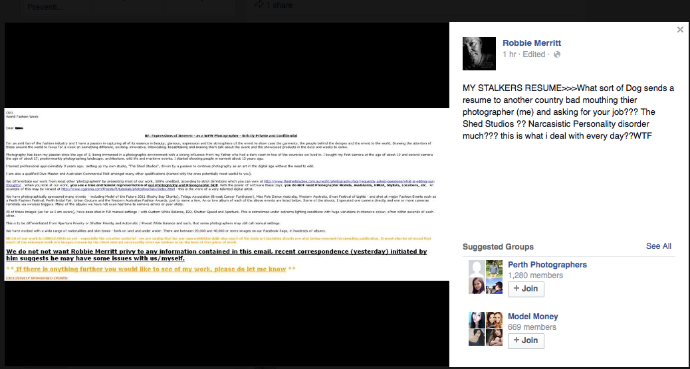The height and width of the screenshot is (369, 690).
Task: Click the '1 hr' post timestamp
Action: pyautogui.click(x=509, y=54)
